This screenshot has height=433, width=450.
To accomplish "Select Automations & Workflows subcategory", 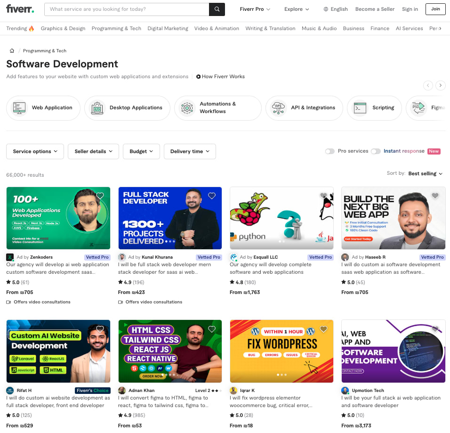I will (x=218, y=108).
